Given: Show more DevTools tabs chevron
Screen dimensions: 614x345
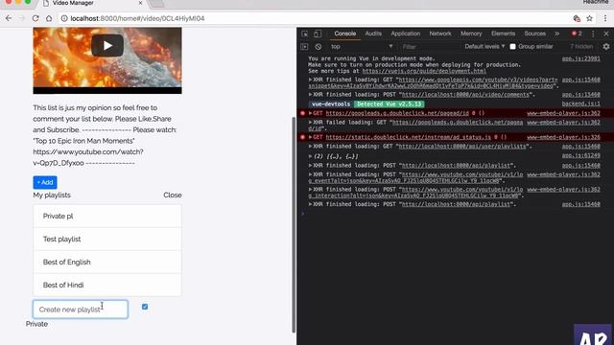Looking at the screenshot, I should pyautogui.click(x=556, y=34).
